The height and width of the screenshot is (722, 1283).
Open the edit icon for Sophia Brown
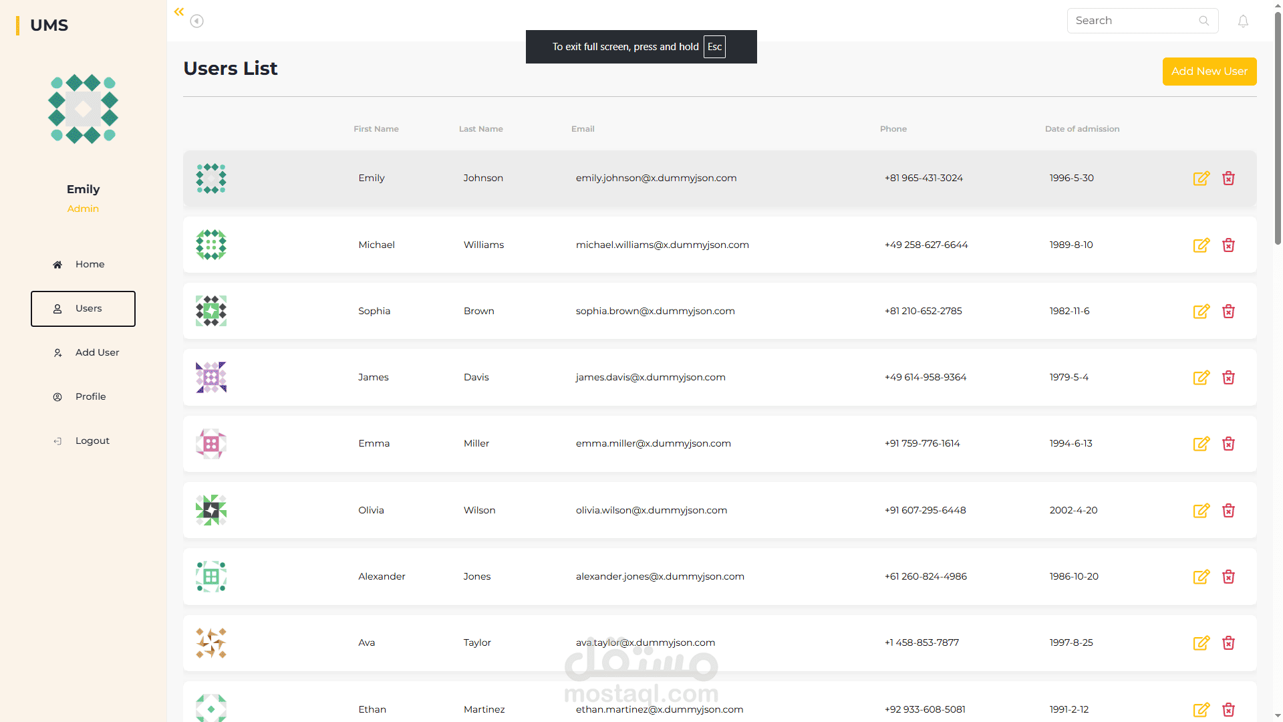click(x=1201, y=312)
